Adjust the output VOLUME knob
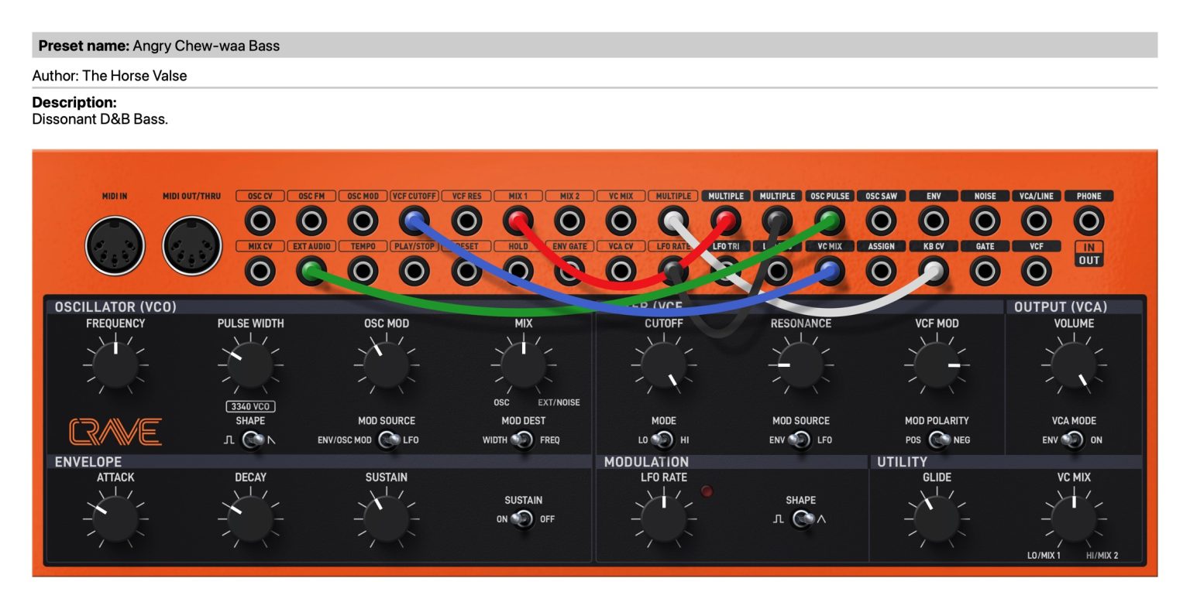The width and height of the screenshot is (1190, 609). click(x=1074, y=364)
